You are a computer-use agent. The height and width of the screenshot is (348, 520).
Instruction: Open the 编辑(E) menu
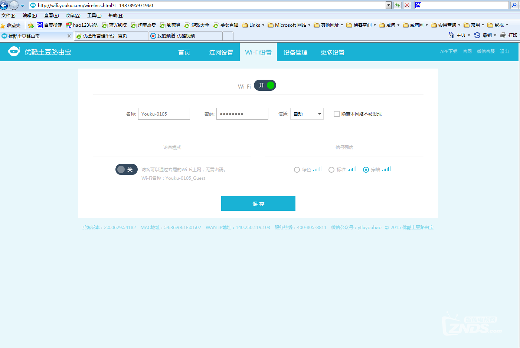pos(30,16)
